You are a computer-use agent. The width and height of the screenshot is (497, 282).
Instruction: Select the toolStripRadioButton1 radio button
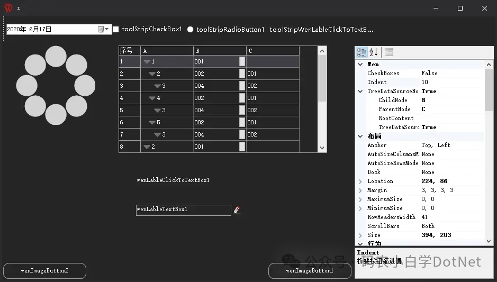tap(191, 30)
